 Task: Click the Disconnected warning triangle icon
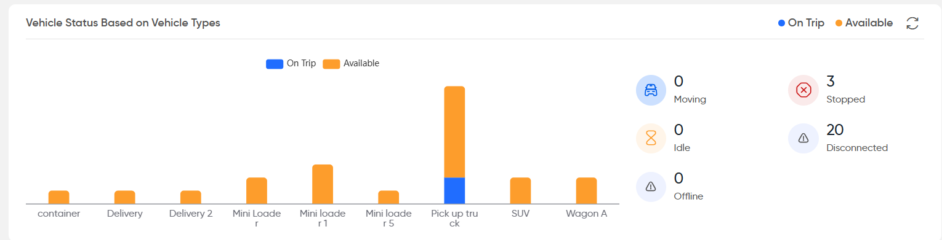[x=803, y=139]
